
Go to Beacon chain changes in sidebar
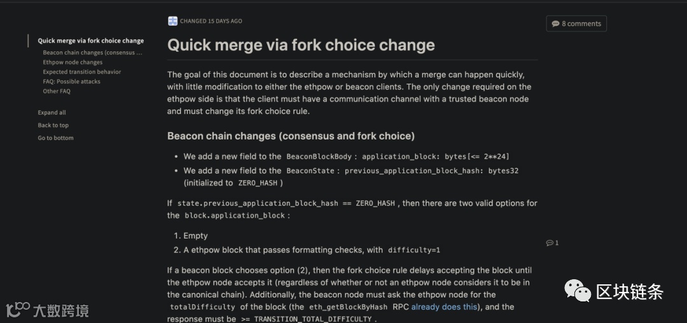click(x=92, y=53)
